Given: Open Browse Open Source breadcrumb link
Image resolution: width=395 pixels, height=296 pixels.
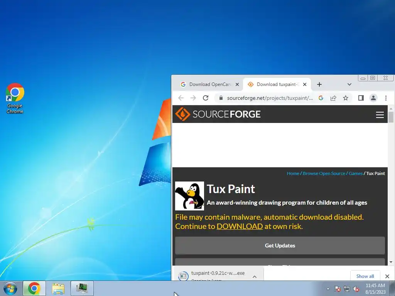Looking at the screenshot, I should point(324,173).
